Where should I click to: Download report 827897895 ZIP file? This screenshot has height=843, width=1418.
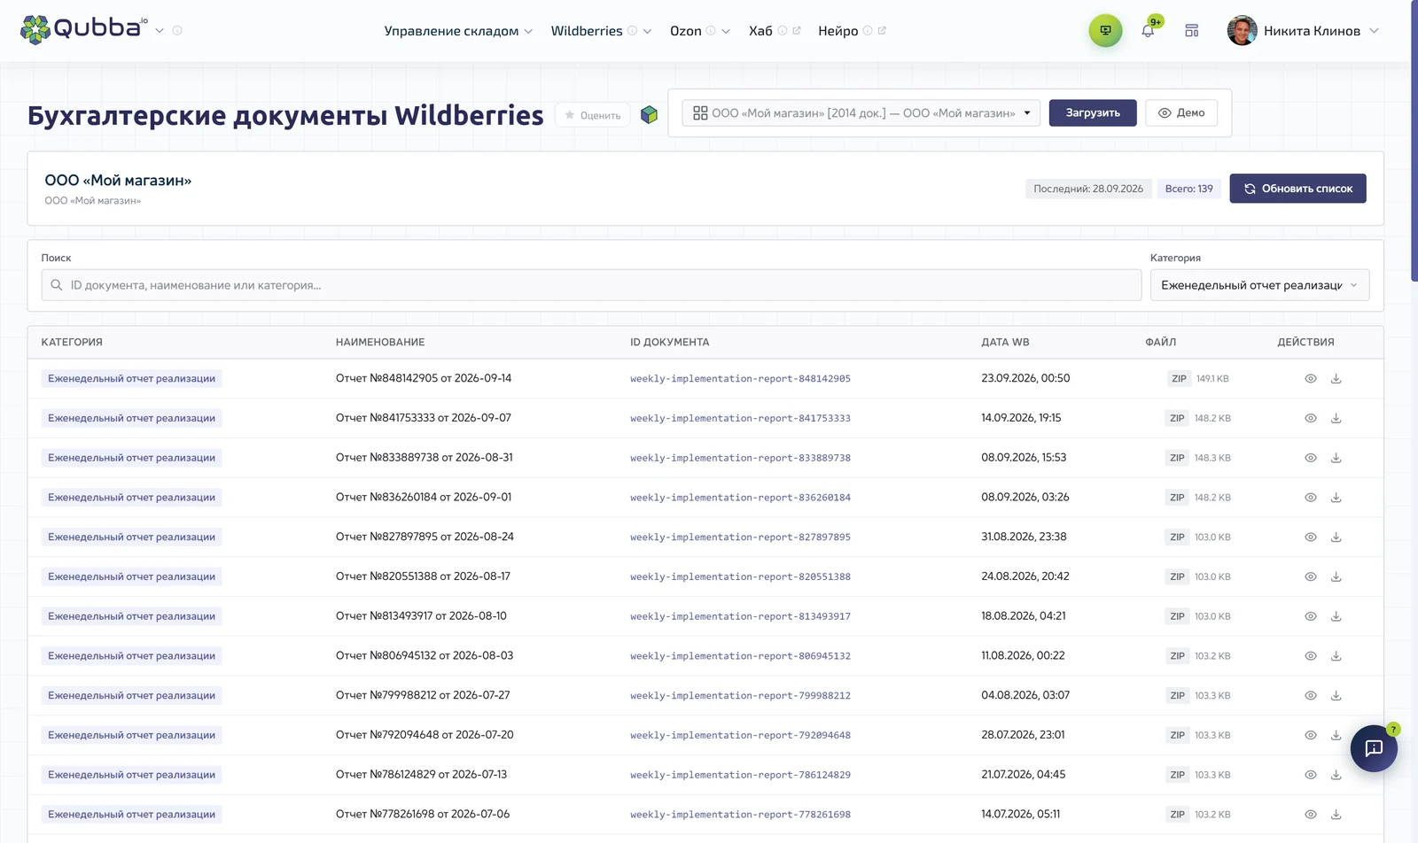click(1336, 538)
